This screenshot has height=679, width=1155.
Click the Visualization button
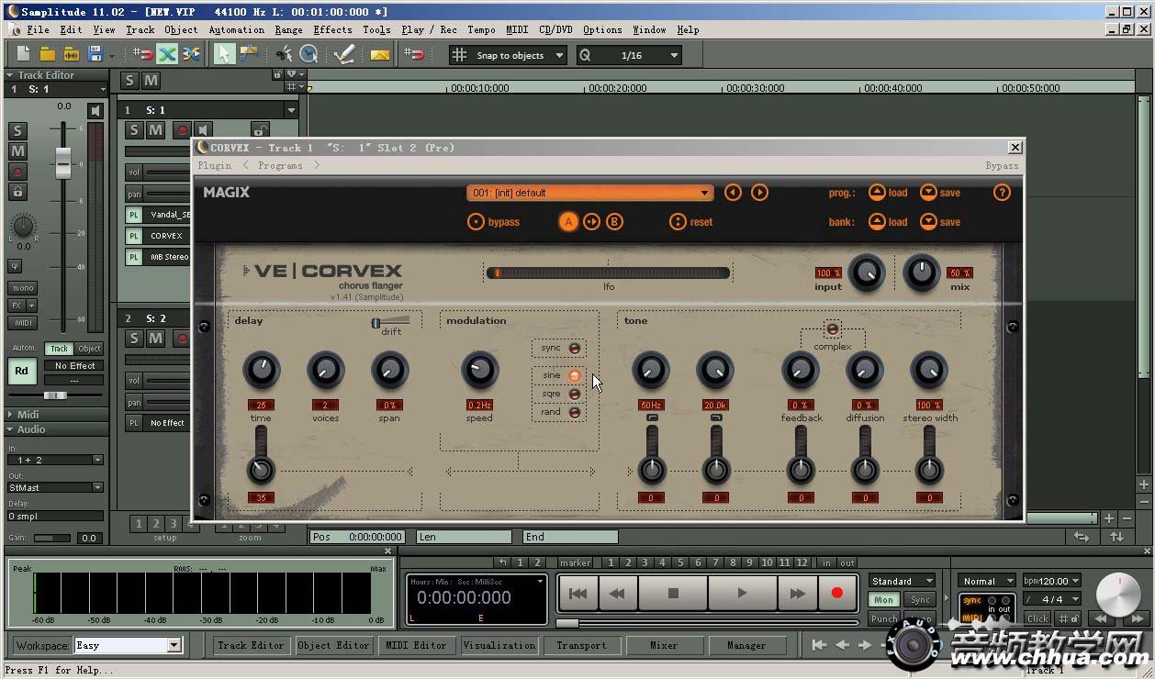pos(499,645)
